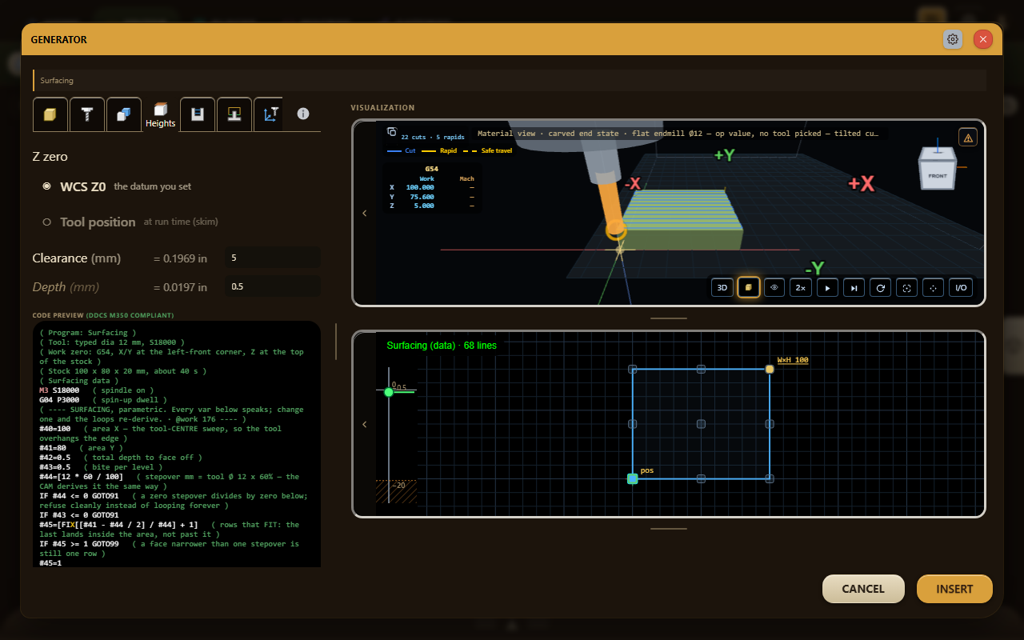This screenshot has width=1024, height=640.
Task: Click the Clearance value field
Action: pos(273,258)
